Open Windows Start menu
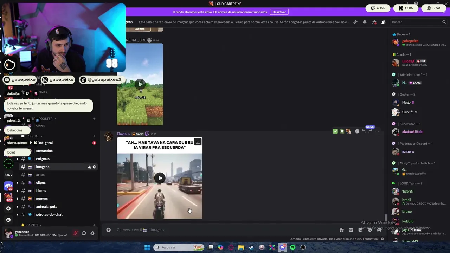This screenshot has width=450, height=253. [147, 247]
